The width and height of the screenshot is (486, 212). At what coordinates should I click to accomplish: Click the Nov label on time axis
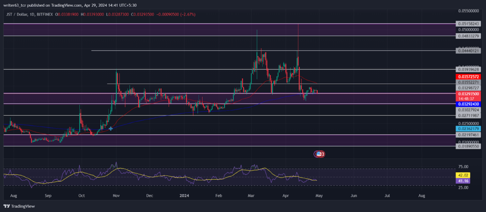click(116, 196)
